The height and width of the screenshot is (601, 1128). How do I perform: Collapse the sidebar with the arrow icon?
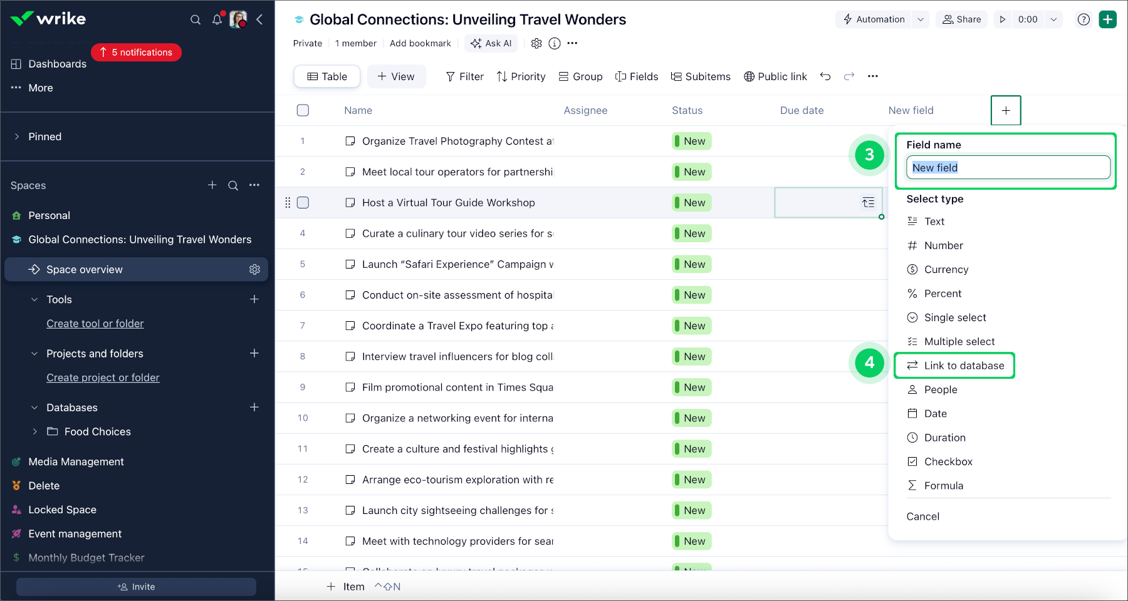[x=259, y=19]
